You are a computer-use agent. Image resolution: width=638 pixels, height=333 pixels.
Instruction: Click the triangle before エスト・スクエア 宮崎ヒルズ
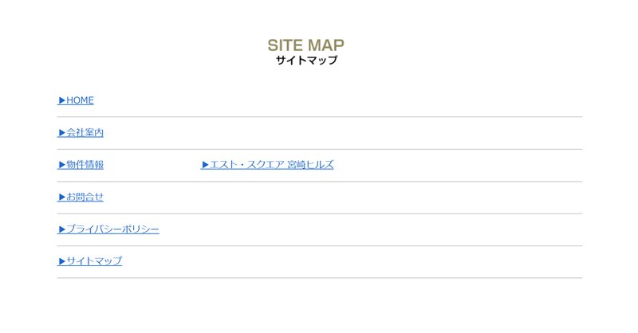[x=205, y=165]
